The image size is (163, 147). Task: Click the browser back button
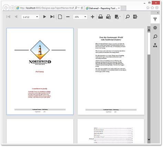coord(6,8)
